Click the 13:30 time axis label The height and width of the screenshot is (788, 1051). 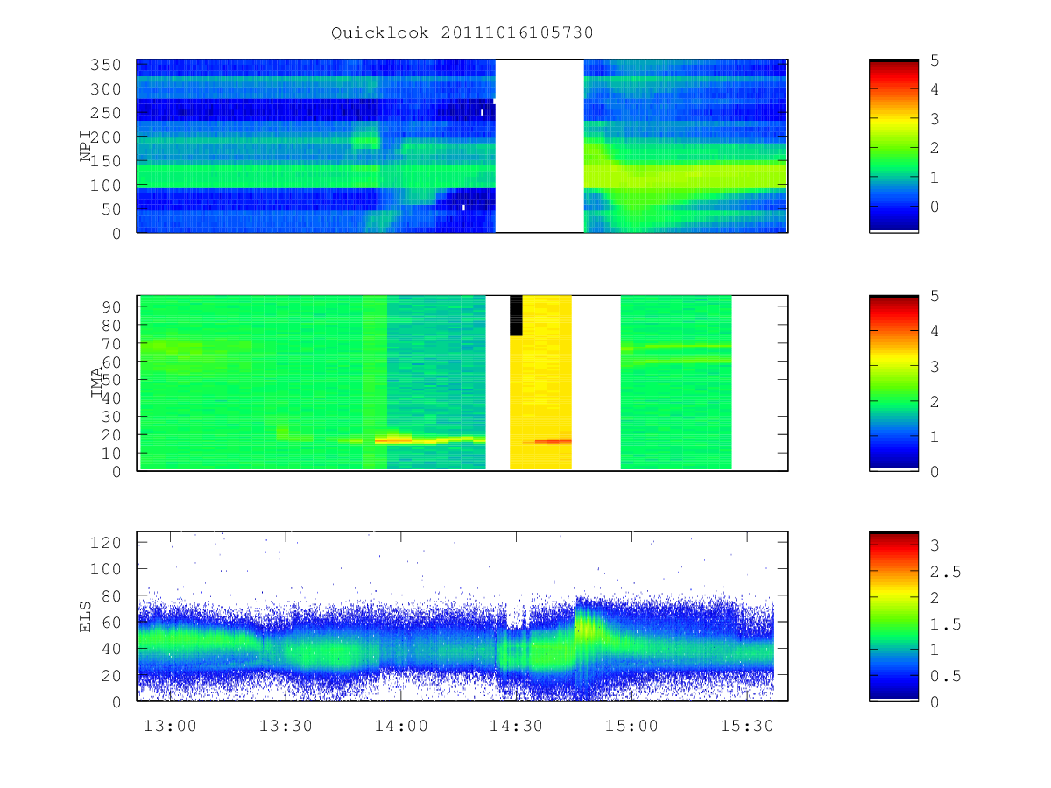(x=286, y=725)
